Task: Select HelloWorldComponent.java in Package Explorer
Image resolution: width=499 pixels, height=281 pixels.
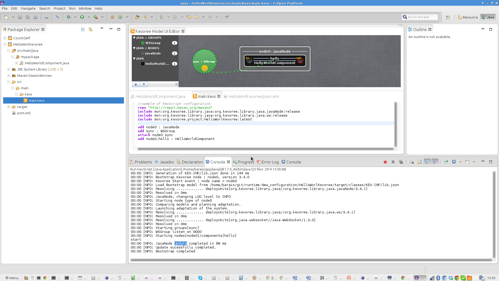Action: [47, 63]
